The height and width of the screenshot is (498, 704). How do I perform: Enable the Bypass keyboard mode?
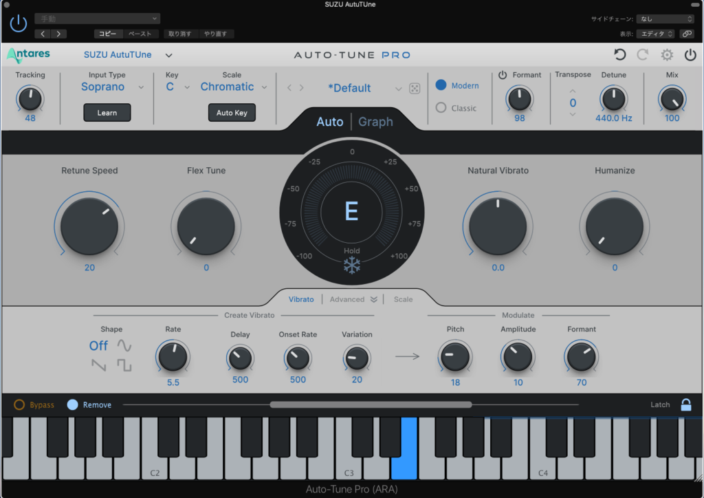click(x=19, y=405)
